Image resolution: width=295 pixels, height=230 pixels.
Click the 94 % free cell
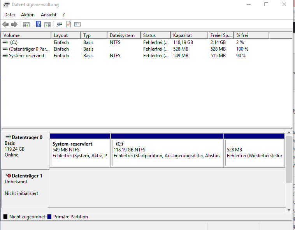pyautogui.click(x=241, y=56)
